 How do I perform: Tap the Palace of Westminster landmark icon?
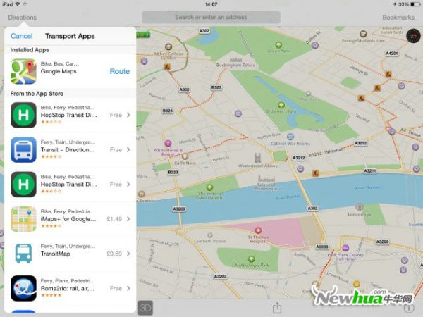coord(266,178)
